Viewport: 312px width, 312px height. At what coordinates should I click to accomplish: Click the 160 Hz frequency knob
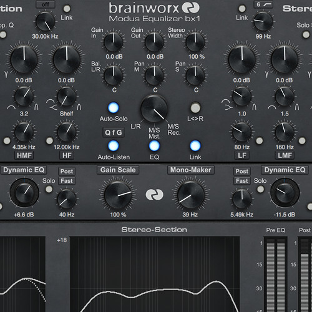285,132
